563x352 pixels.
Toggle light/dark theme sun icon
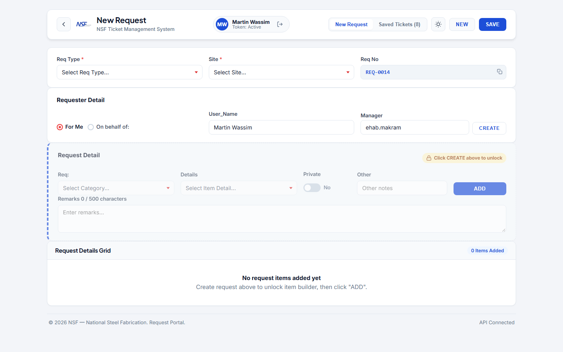438,24
